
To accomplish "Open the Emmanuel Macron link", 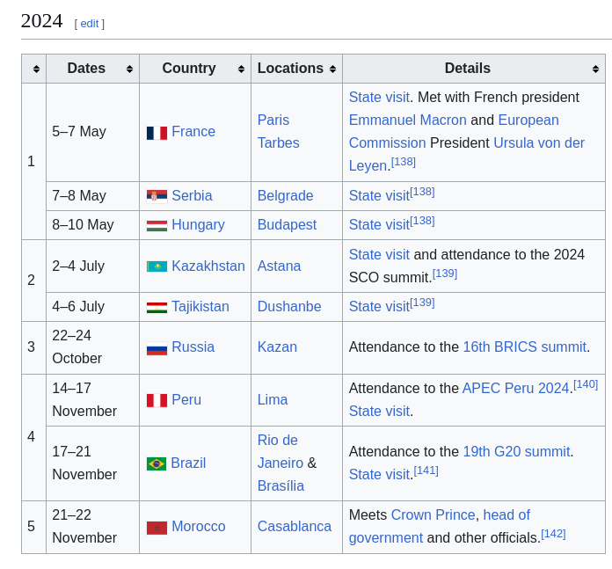I will click(x=407, y=120).
